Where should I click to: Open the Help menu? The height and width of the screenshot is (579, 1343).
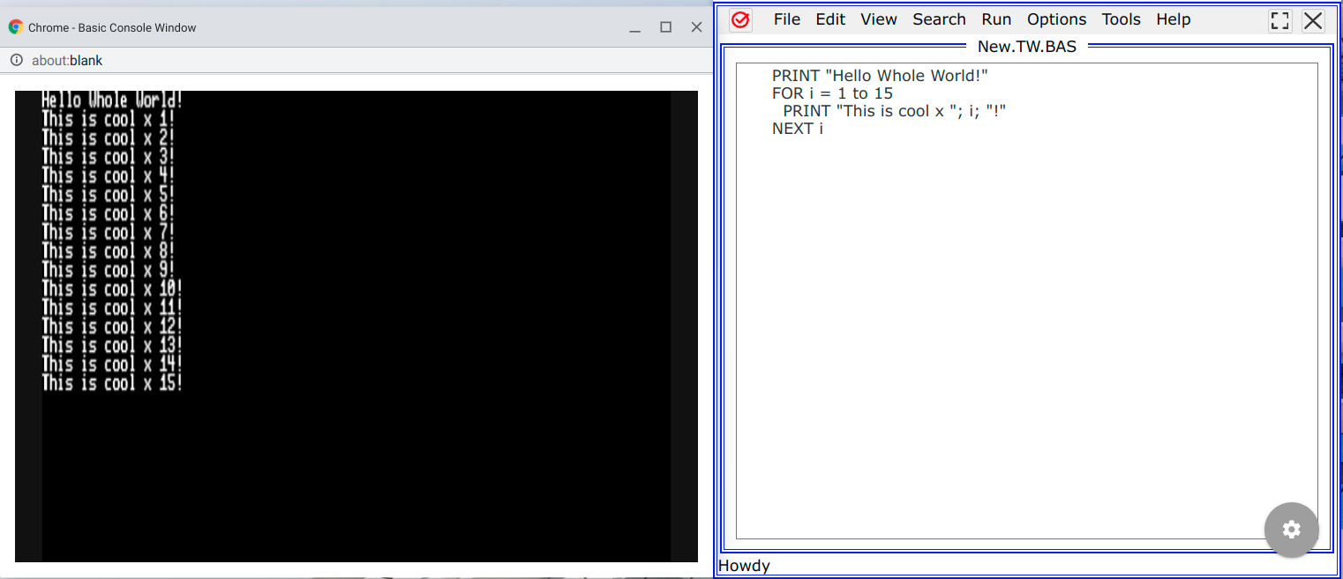point(1173,19)
